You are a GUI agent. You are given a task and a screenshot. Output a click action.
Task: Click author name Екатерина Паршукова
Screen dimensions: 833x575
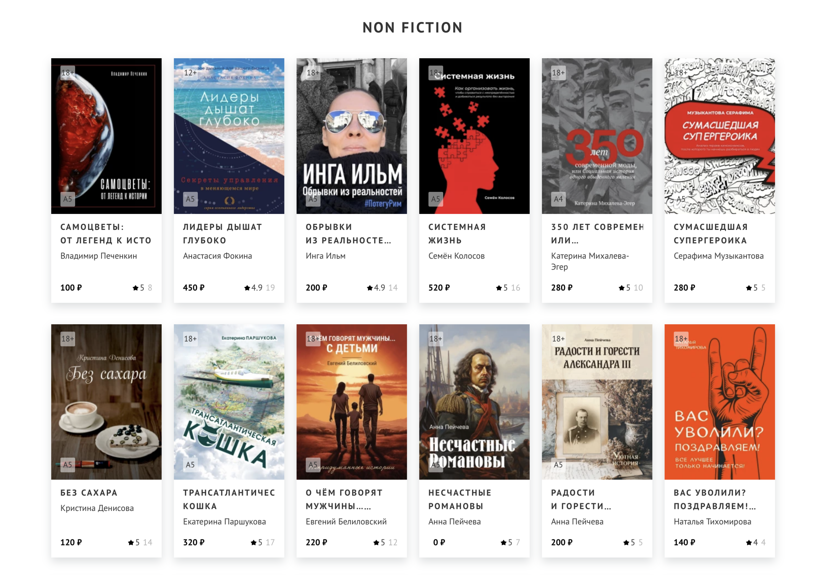225,522
